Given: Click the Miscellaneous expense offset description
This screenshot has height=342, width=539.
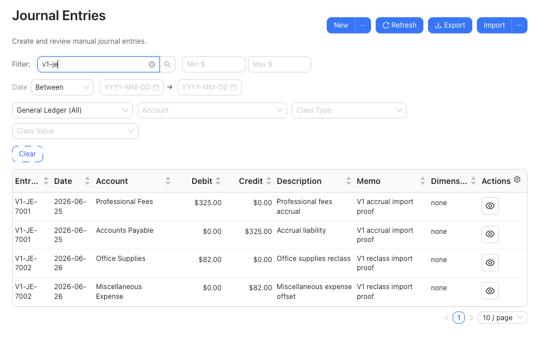Looking at the screenshot, I should coord(314,291).
